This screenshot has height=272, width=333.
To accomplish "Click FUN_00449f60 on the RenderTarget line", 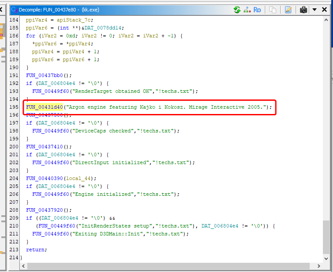I will click(x=51, y=91).
